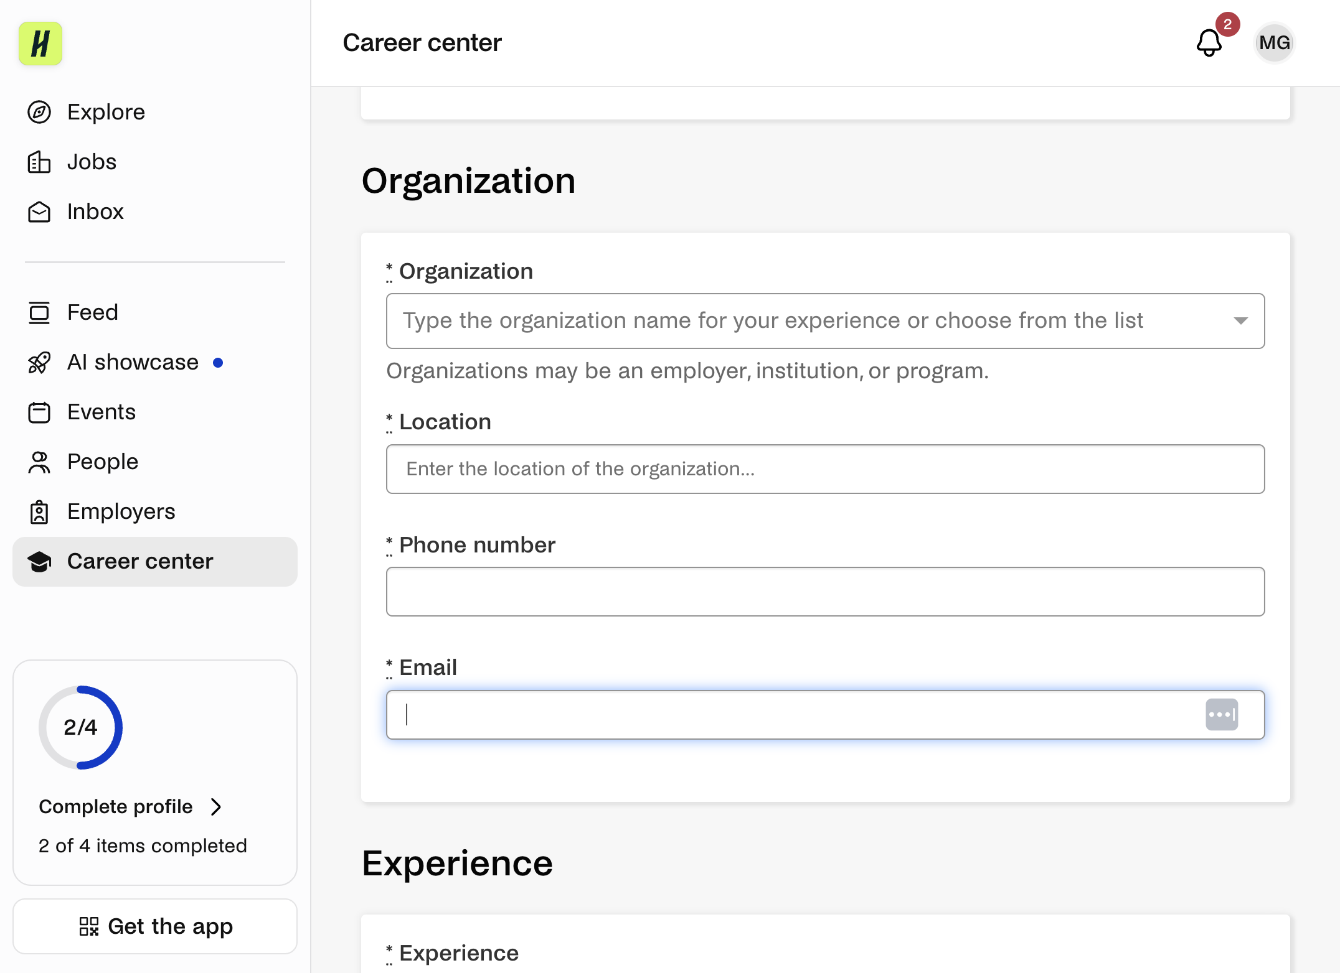Open notifications bell icon
1340x973 pixels.
pyautogui.click(x=1209, y=43)
